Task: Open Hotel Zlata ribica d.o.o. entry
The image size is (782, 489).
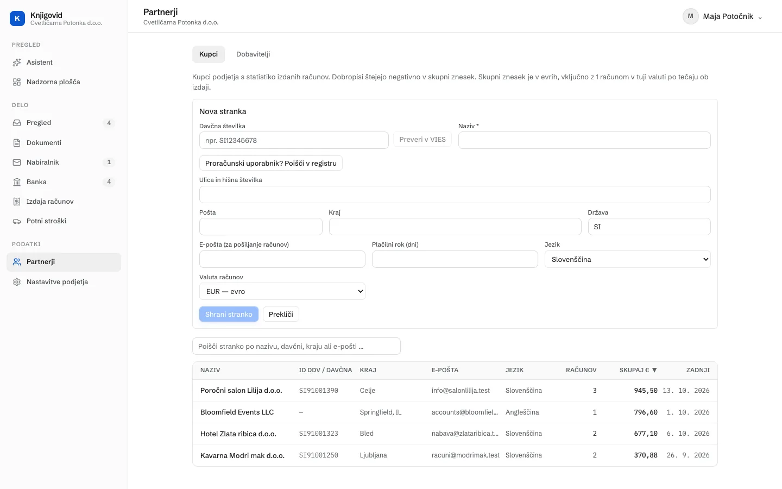Action: point(455,434)
